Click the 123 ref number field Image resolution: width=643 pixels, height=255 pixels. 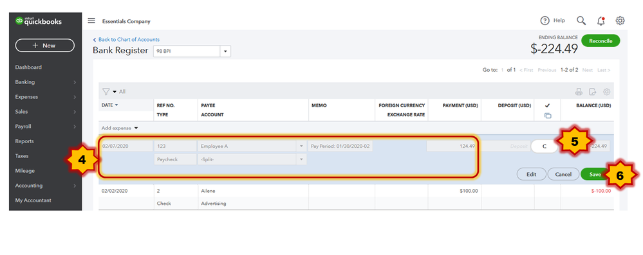[x=175, y=146]
